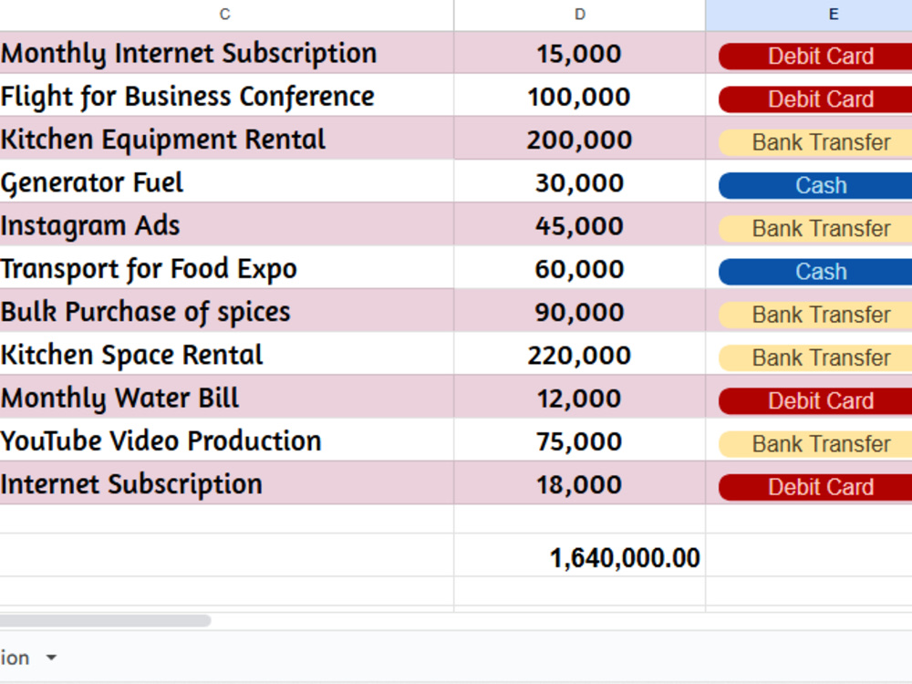Click the 15,000 amount cell
Viewport: 912px width, 684px height.
point(579,52)
